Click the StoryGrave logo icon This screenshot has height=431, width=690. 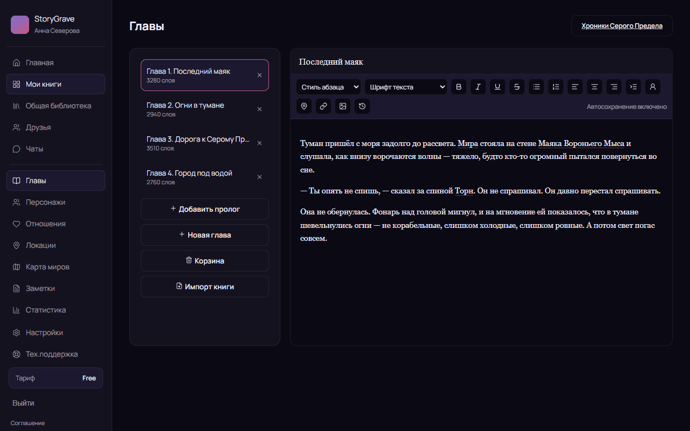[20, 25]
